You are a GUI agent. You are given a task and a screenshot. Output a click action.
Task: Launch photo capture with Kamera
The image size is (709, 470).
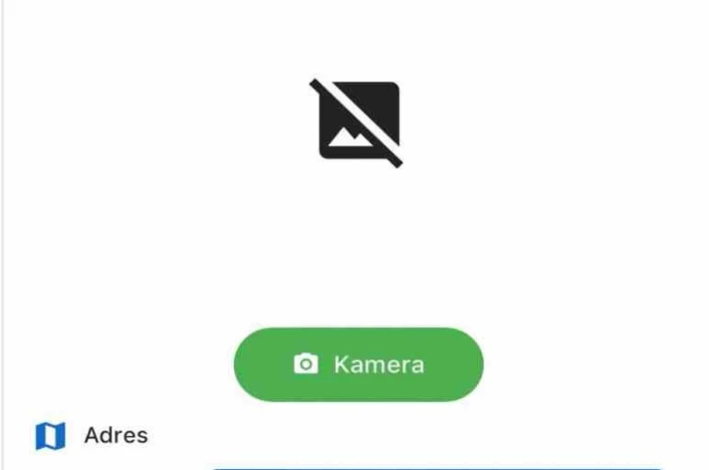pos(358,364)
